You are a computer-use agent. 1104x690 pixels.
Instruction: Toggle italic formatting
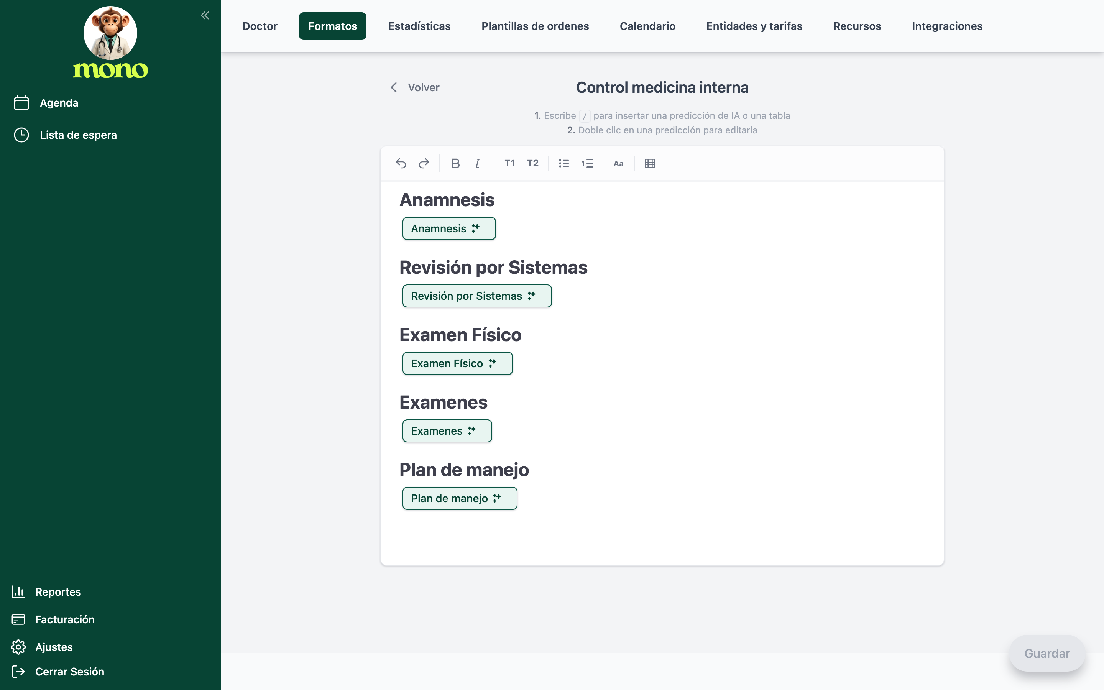pos(478,163)
